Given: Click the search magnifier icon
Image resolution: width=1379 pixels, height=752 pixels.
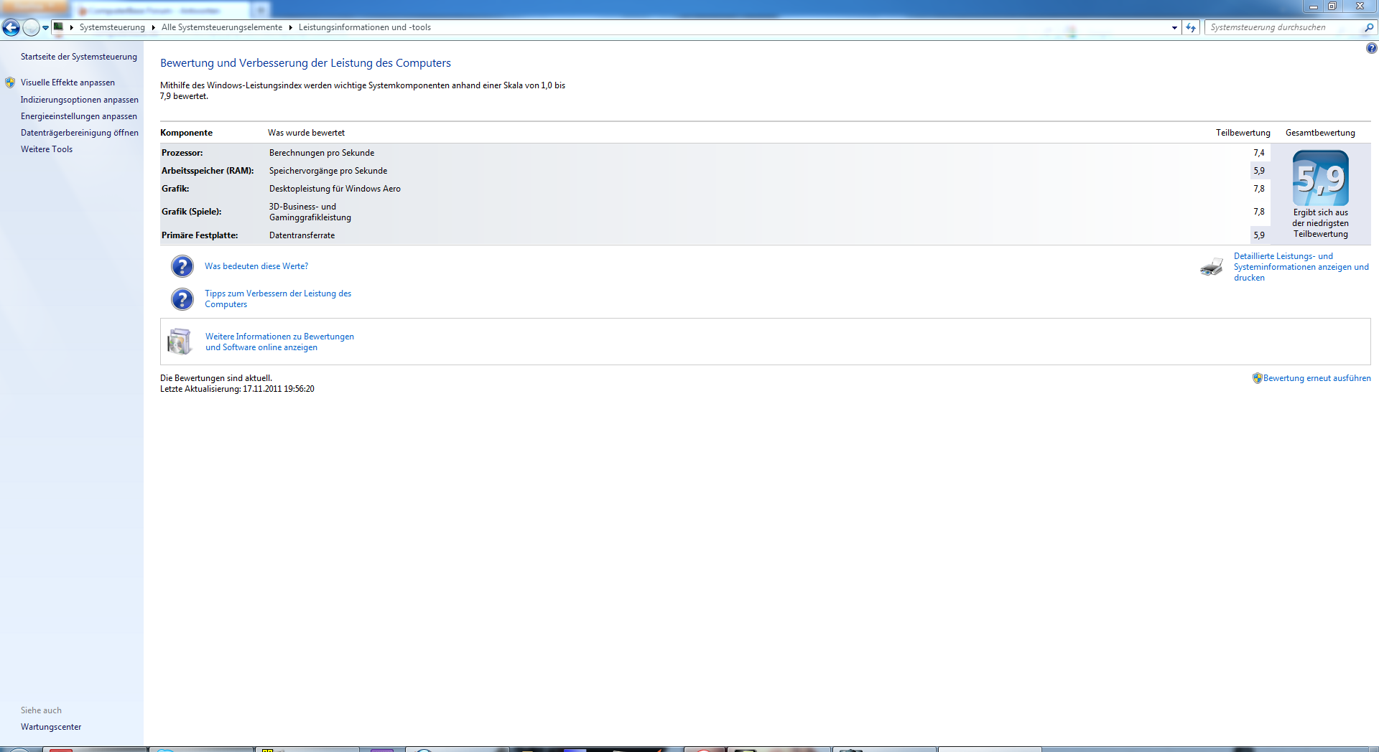Looking at the screenshot, I should click(1369, 27).
